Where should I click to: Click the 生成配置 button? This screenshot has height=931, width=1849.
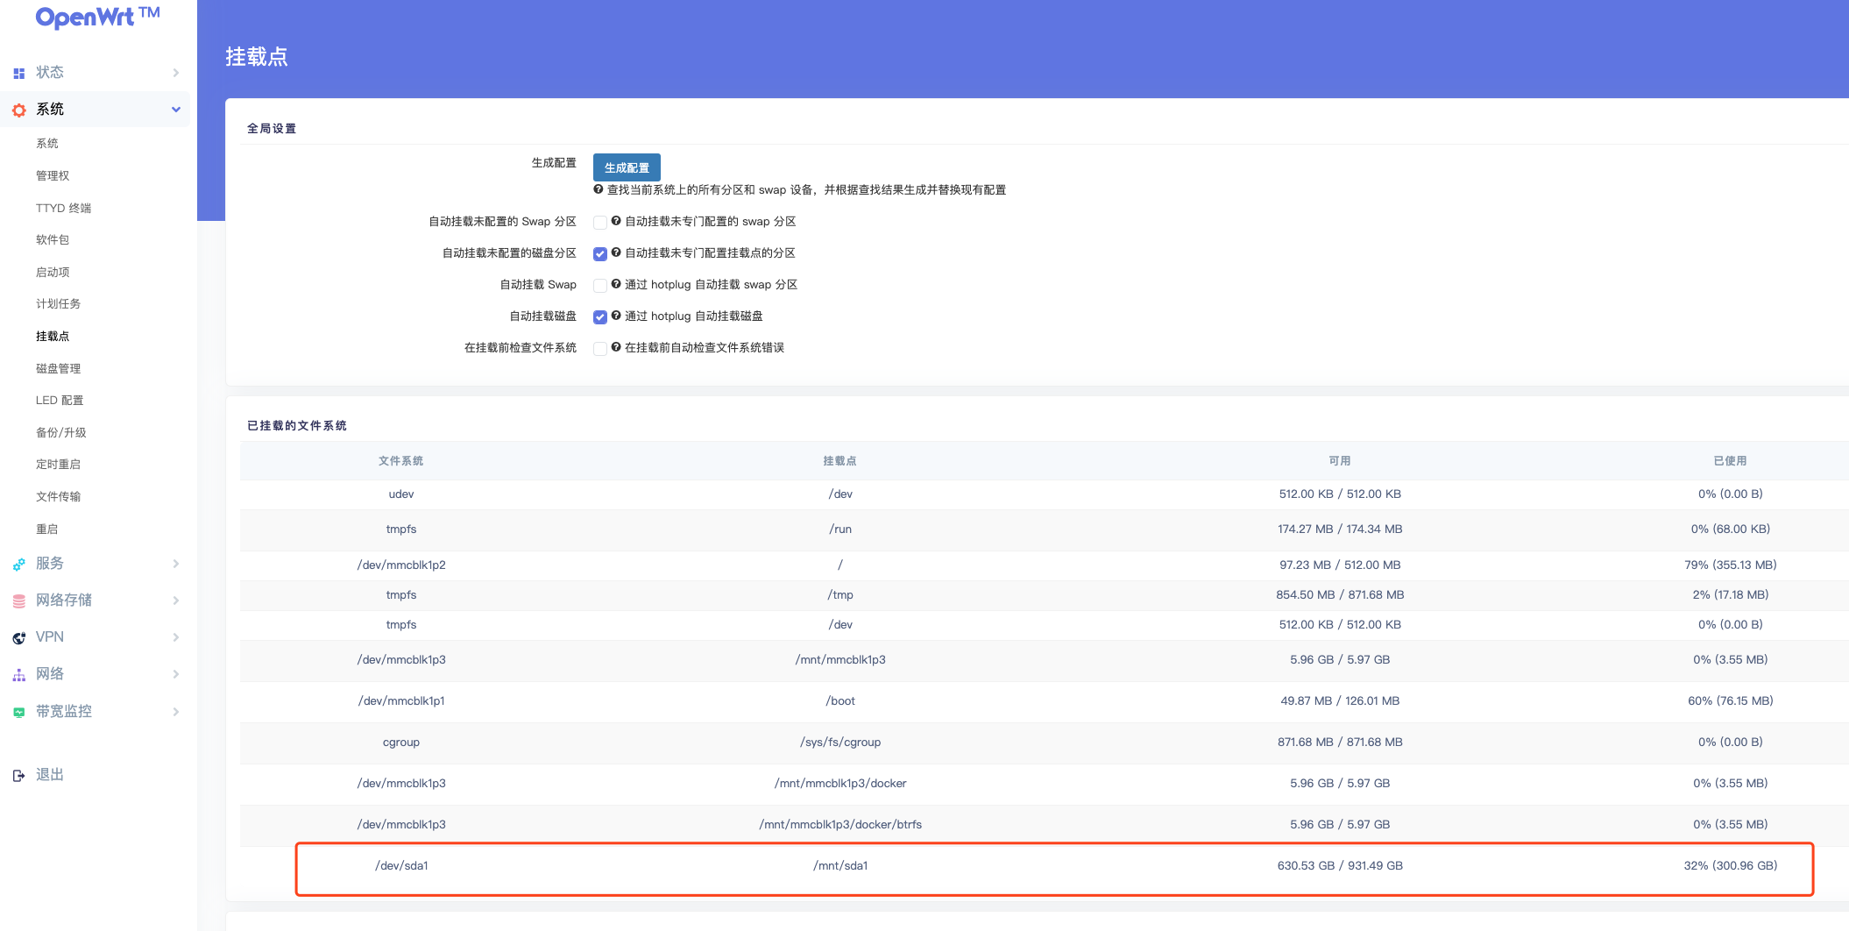point(627,167)
